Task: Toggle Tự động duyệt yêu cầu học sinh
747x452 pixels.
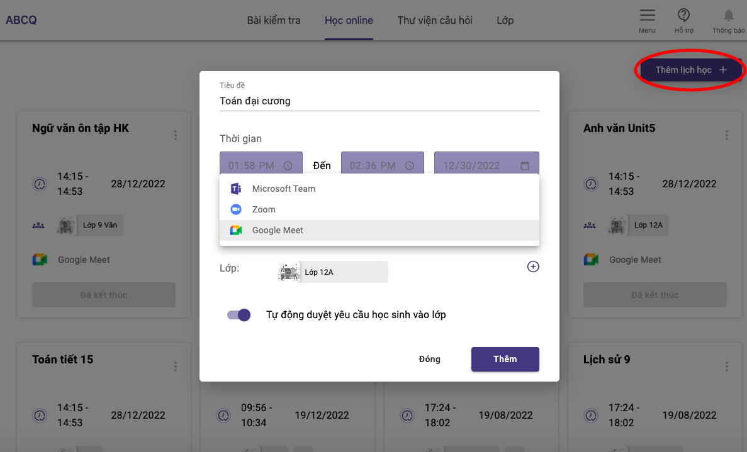Action: pos(239,314)
